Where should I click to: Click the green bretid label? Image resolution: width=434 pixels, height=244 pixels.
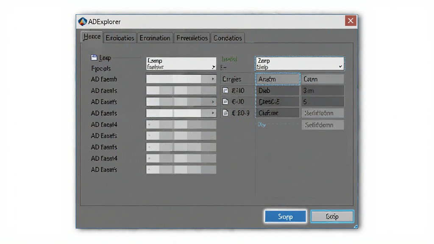click(229, 59)
